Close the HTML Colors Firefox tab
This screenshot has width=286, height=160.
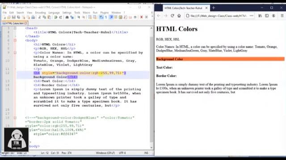tap(206, 8)
